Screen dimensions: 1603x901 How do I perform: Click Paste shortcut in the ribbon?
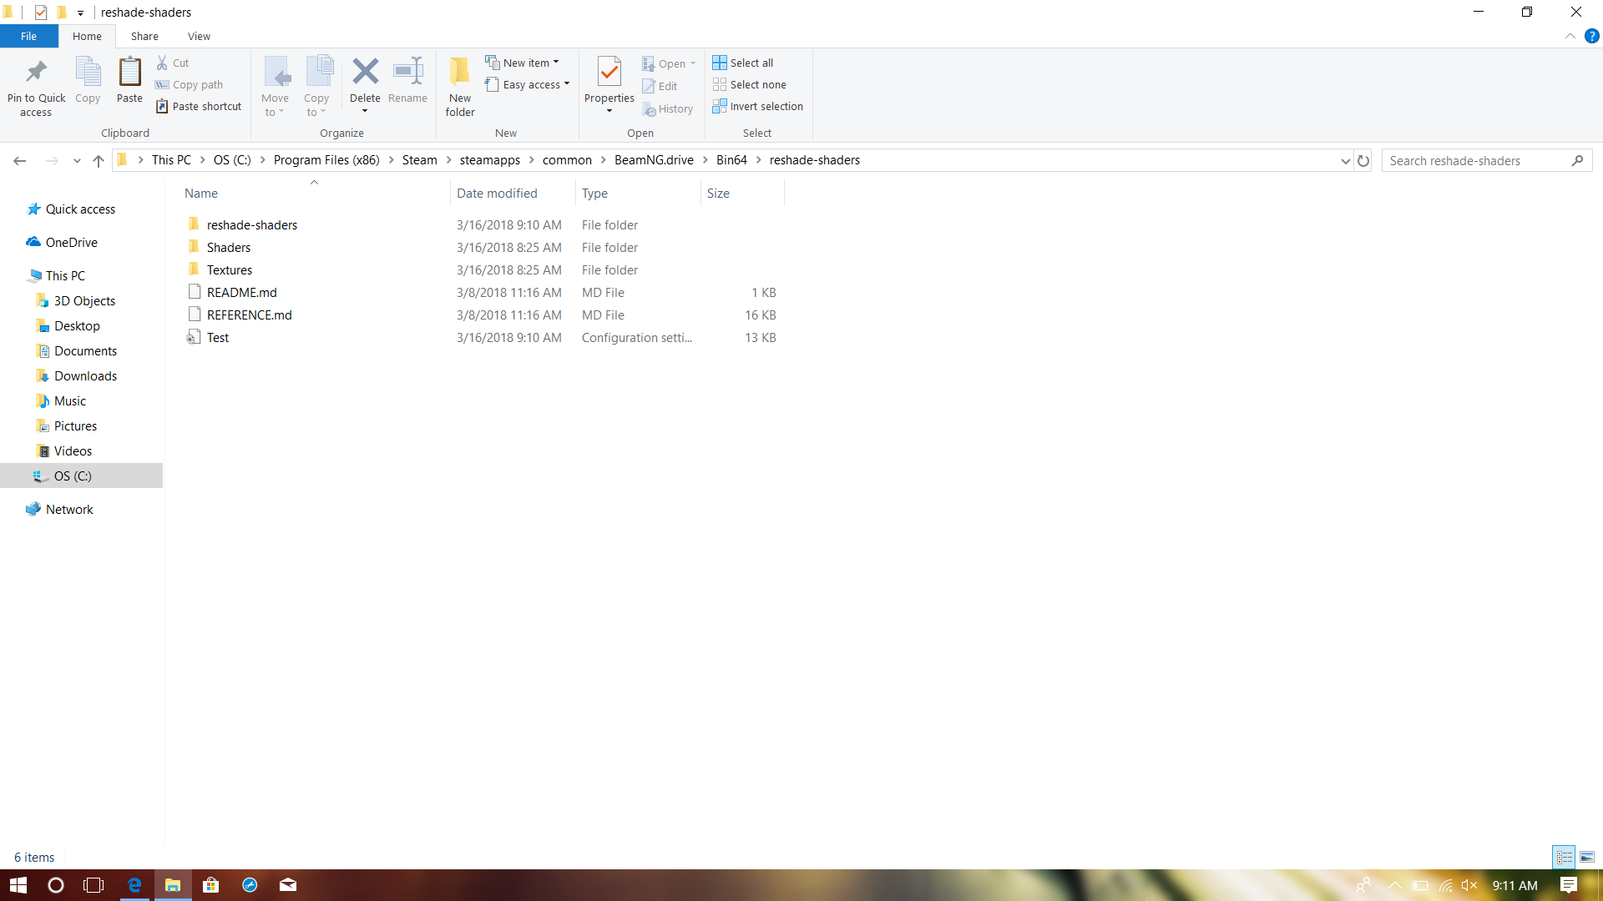199,106
